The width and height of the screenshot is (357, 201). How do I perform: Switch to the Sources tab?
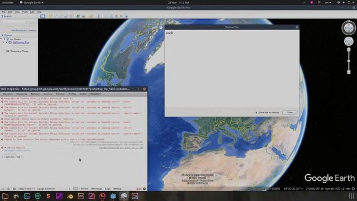tap(47, 94)
